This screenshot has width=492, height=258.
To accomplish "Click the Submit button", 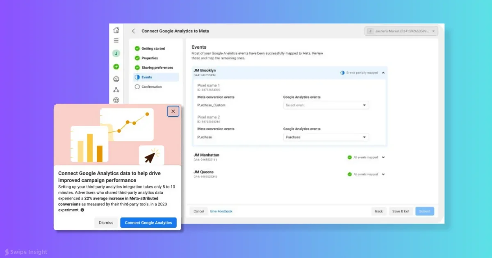I will click(x=425, y=211).
